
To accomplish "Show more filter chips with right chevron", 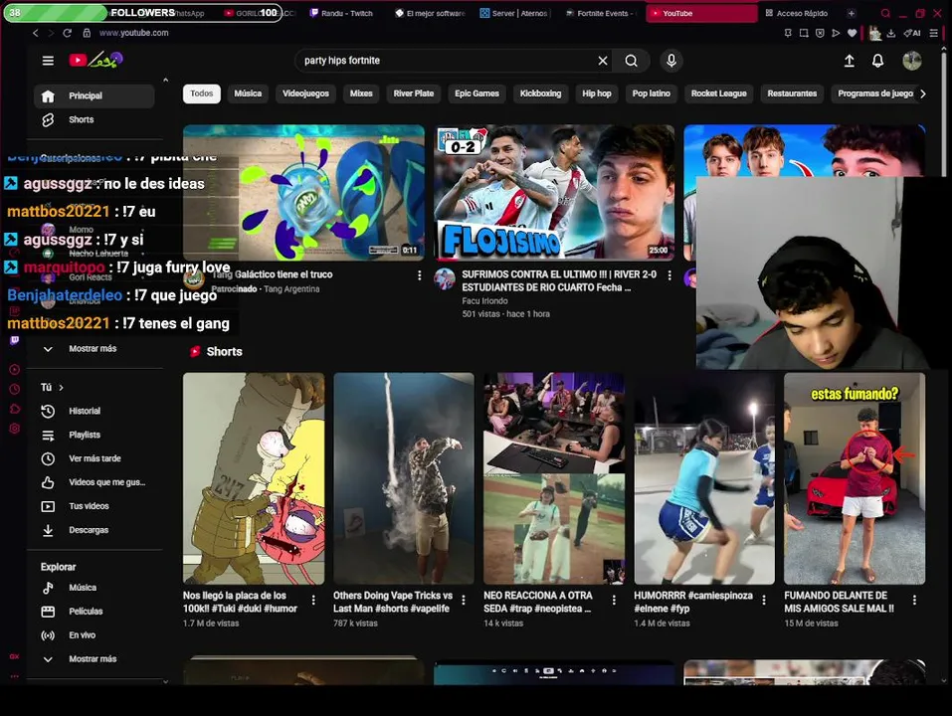I will (x=923, y=93).
